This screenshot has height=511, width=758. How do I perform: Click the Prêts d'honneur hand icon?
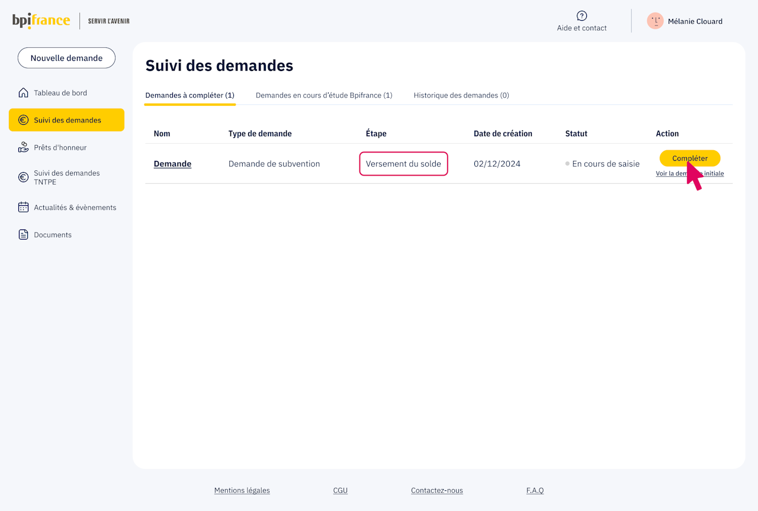click(x=23, y=147)
